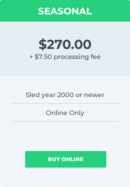Click the word "newer" in sled requirement
The width and height of the screenshot is (130, 187).
pos(94,95)
